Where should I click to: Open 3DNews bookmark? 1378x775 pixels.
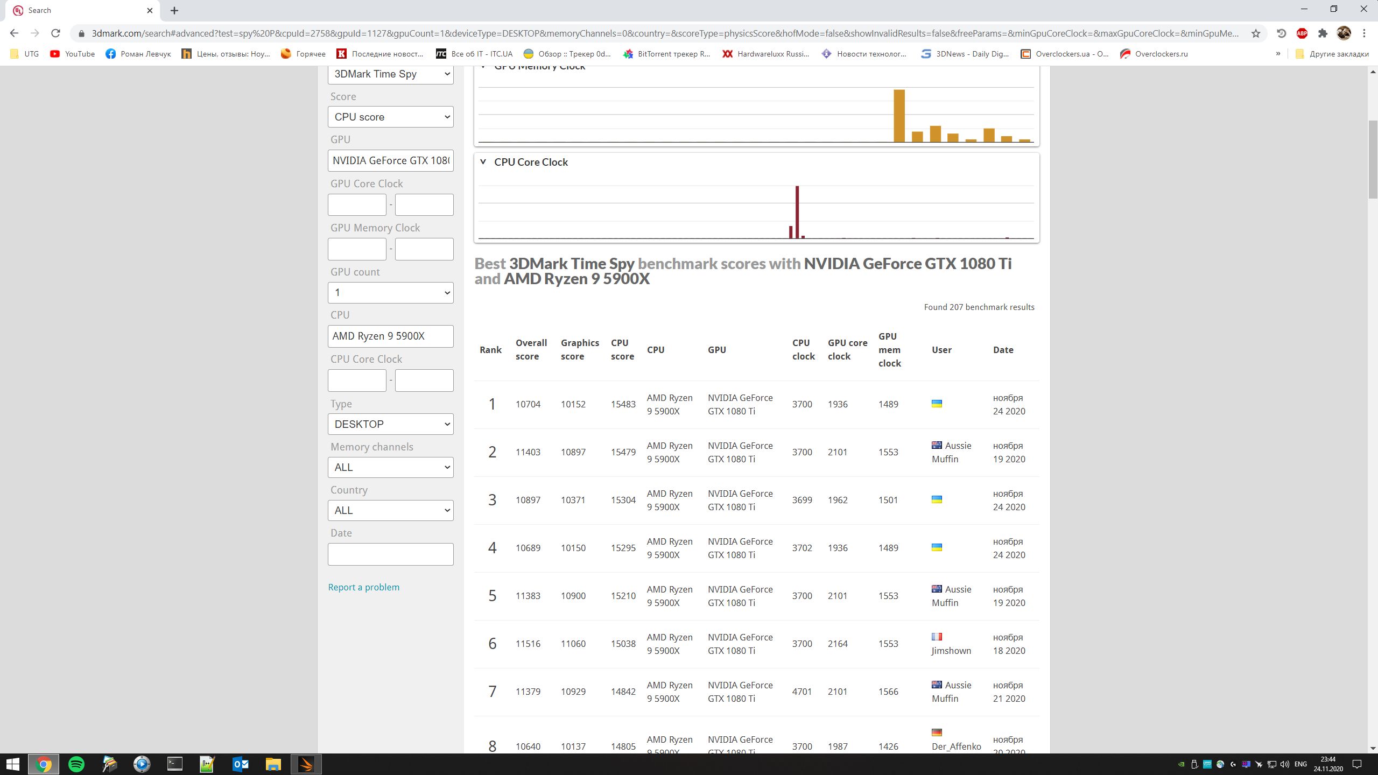click(965, 54)
